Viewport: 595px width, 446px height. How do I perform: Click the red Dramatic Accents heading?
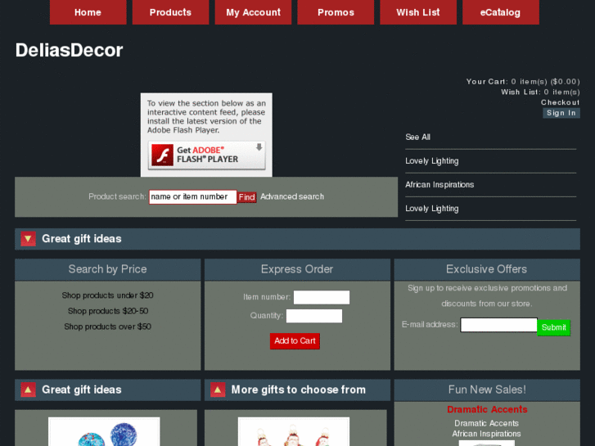coord(487,409)
